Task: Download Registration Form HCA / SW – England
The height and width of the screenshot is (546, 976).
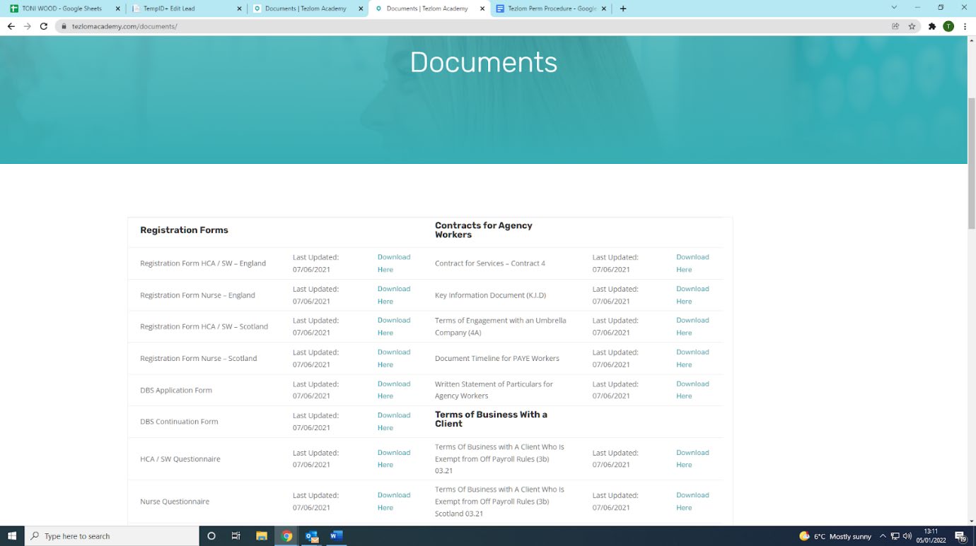Action: [393, 263]
